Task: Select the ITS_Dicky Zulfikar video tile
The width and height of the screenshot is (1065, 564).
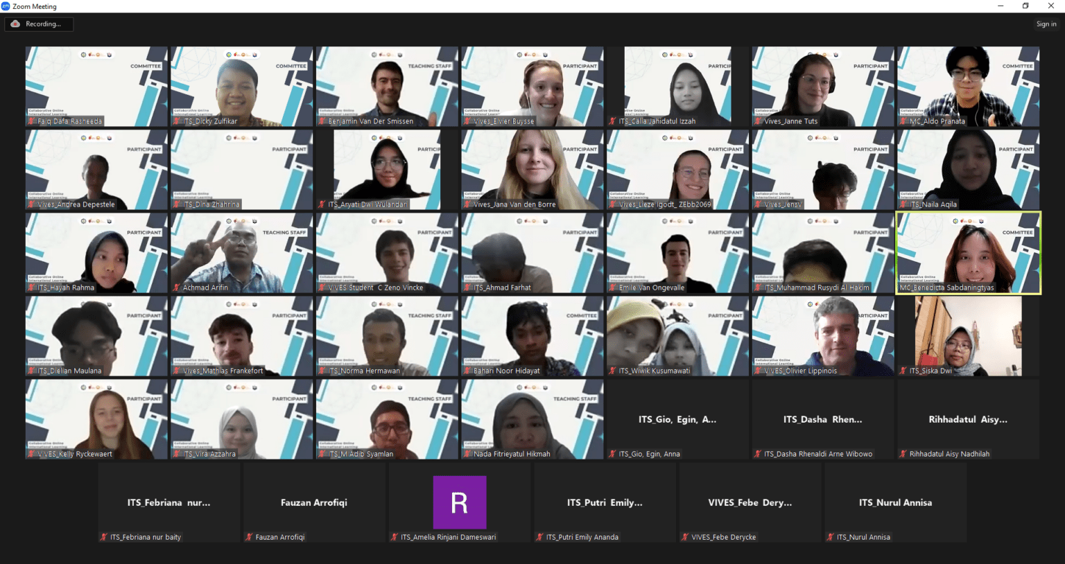Action: tap(241, 87)
